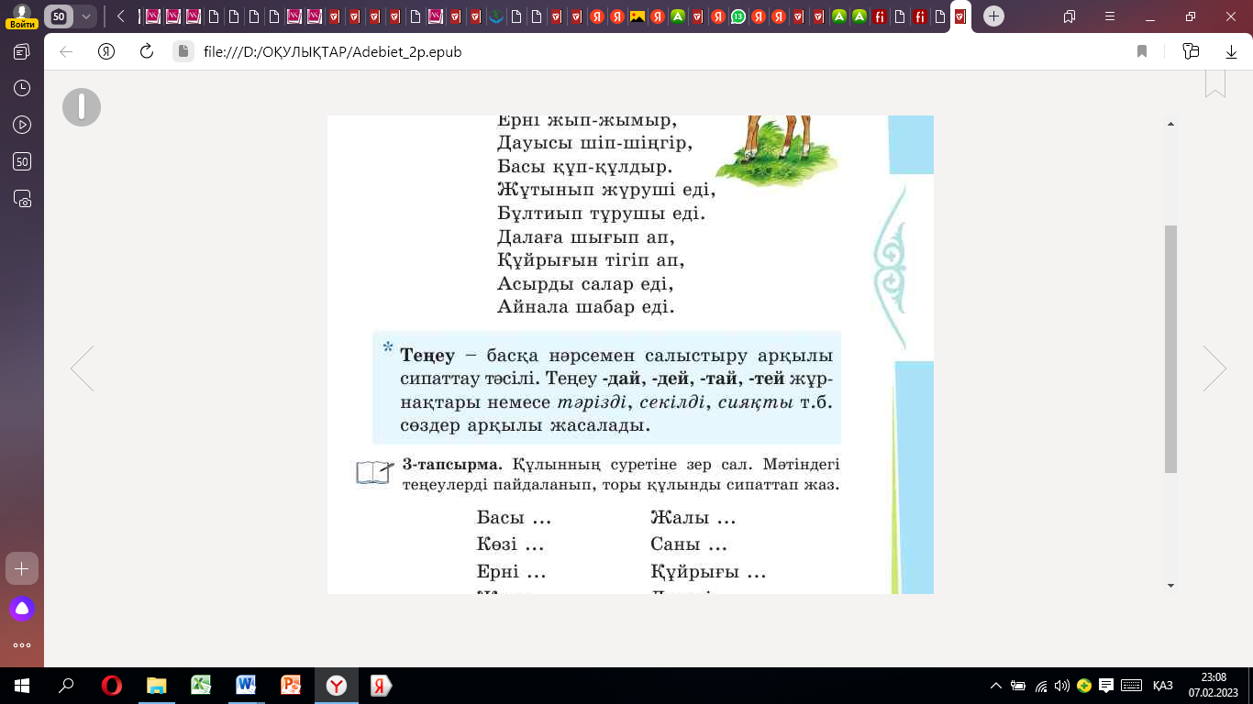The image size is (1253, 704).
Task: Open the Windows Start menu
Action: tap(22, 686)
